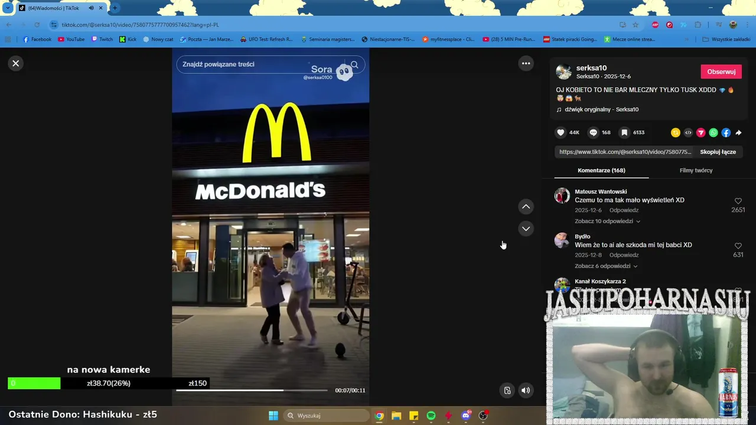Image resolution: width=756 pixels, height=425 pixels.
Task: Click the address bar URL
Action: pyautogui.click(x=141, y=25)
